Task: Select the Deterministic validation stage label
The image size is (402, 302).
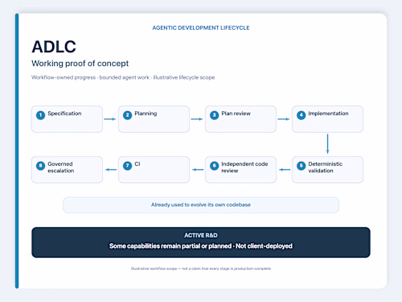Action: click(326, 168)
